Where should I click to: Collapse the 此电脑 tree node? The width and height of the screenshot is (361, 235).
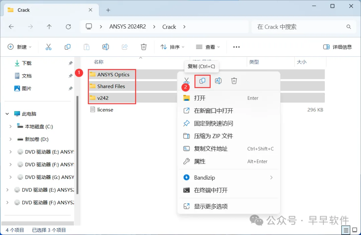point(7,114)
